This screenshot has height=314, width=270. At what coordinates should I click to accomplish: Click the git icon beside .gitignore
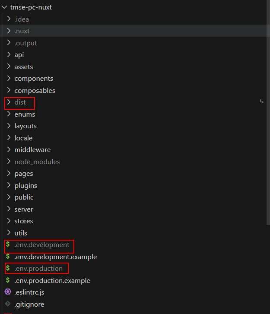(x=8, y=304)
